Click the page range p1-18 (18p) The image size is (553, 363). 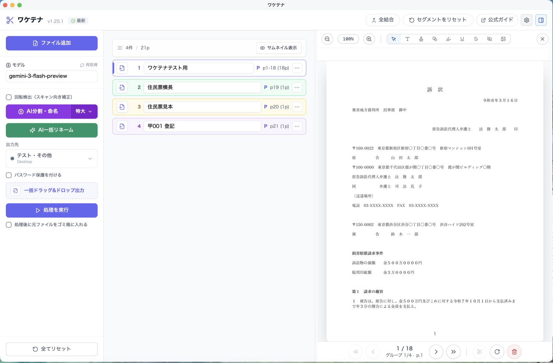(276, 68)
